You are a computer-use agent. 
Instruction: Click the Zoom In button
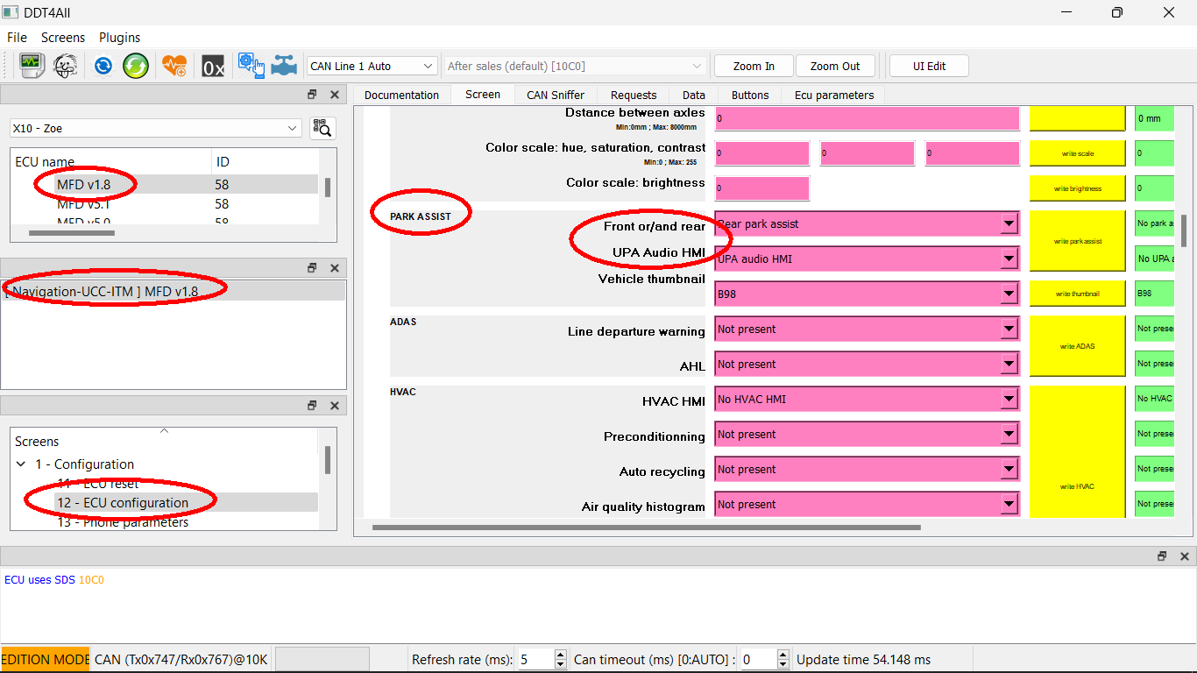pos(753,65)
